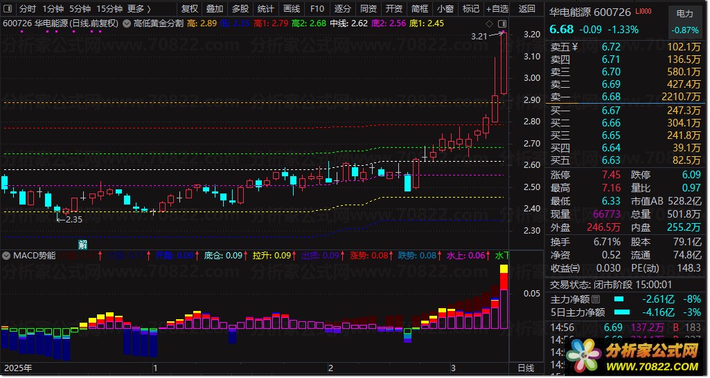The width and height of the screenshot is (710, 378).
Task: Click the 600726 华电能源 chart title
Action: pyautogui.click(x=61, y=23)
